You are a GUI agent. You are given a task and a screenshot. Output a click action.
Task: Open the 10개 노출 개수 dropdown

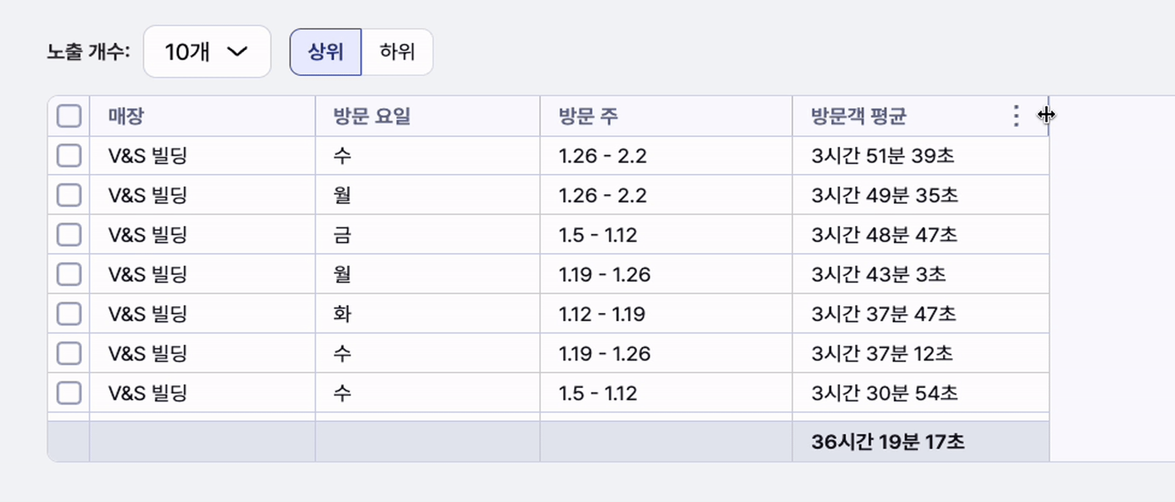[207, 52]
